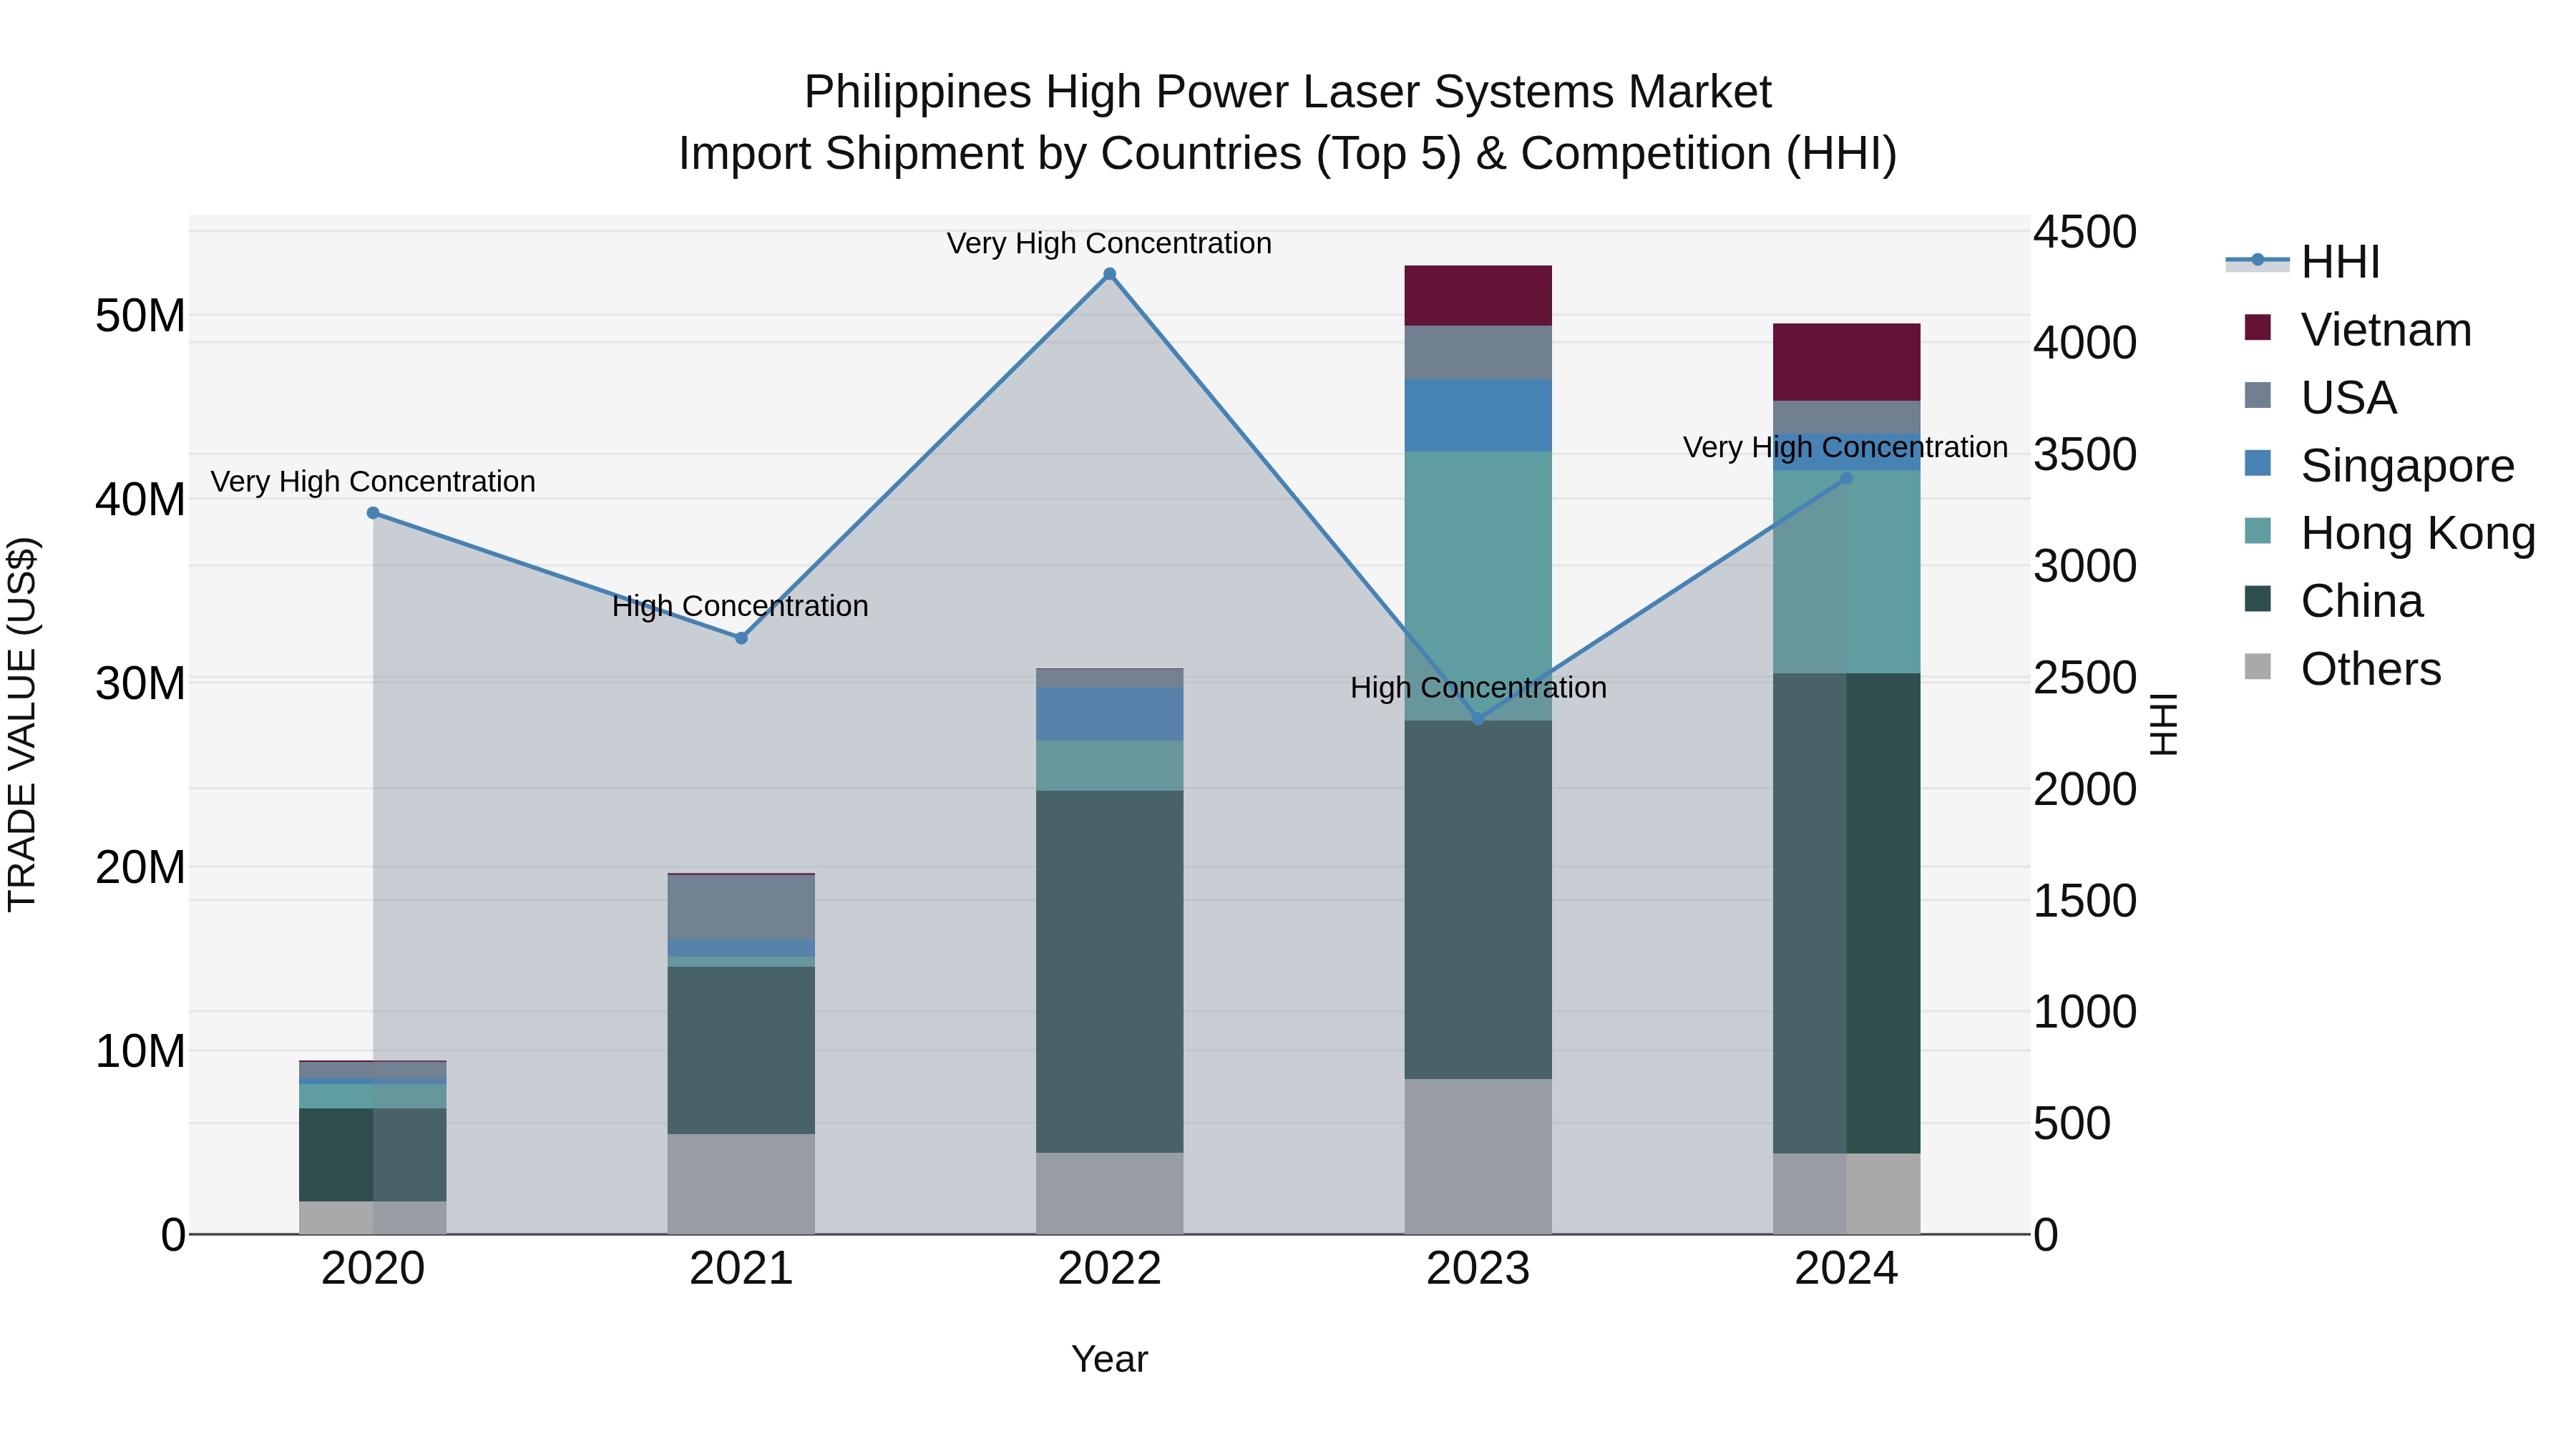The height and width of the screenshot is (1449, 2576).
Task: Toggle the China legend entry
Action: [2333, 601]
